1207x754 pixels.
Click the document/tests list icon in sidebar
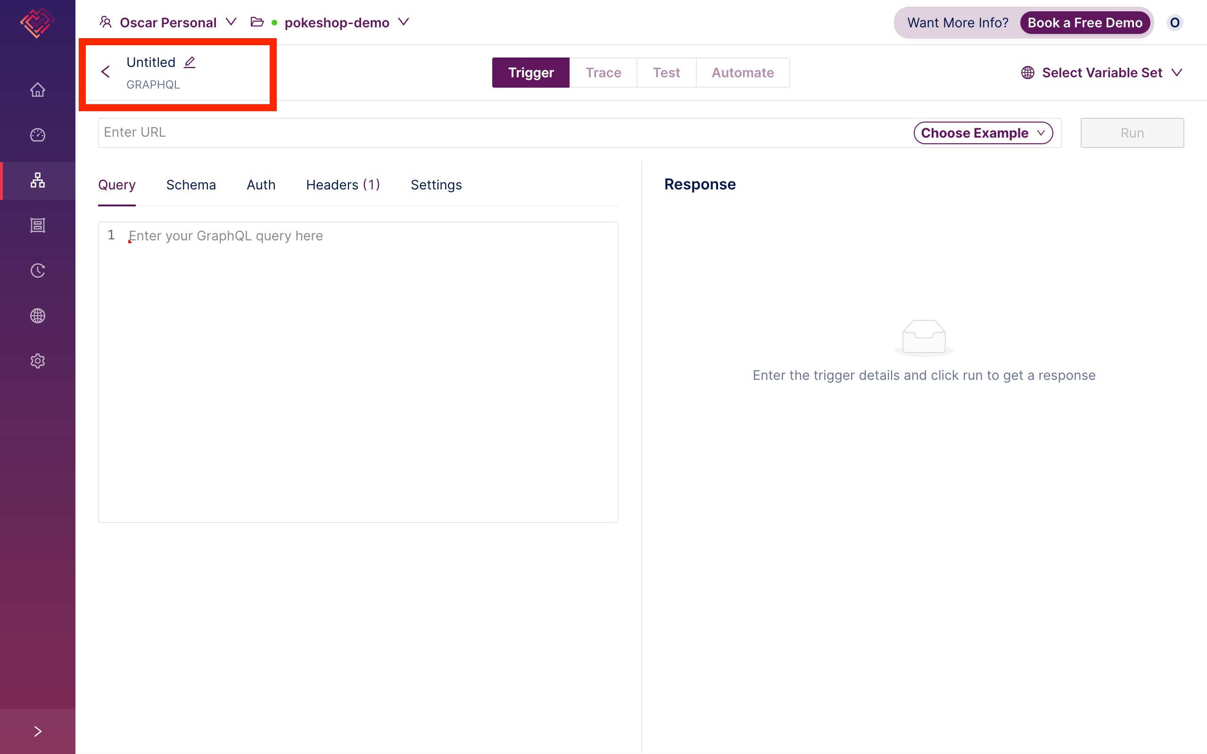(x=37, y=225)
